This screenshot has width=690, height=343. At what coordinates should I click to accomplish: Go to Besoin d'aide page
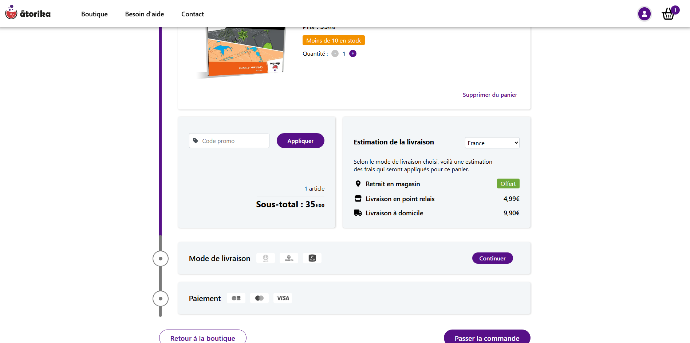145,14
